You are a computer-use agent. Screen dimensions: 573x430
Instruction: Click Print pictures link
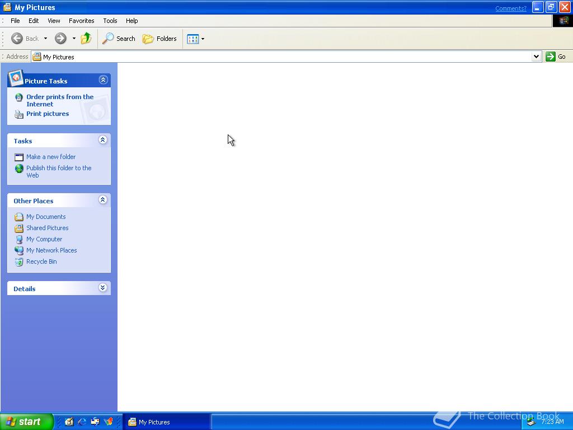[48, 114]
